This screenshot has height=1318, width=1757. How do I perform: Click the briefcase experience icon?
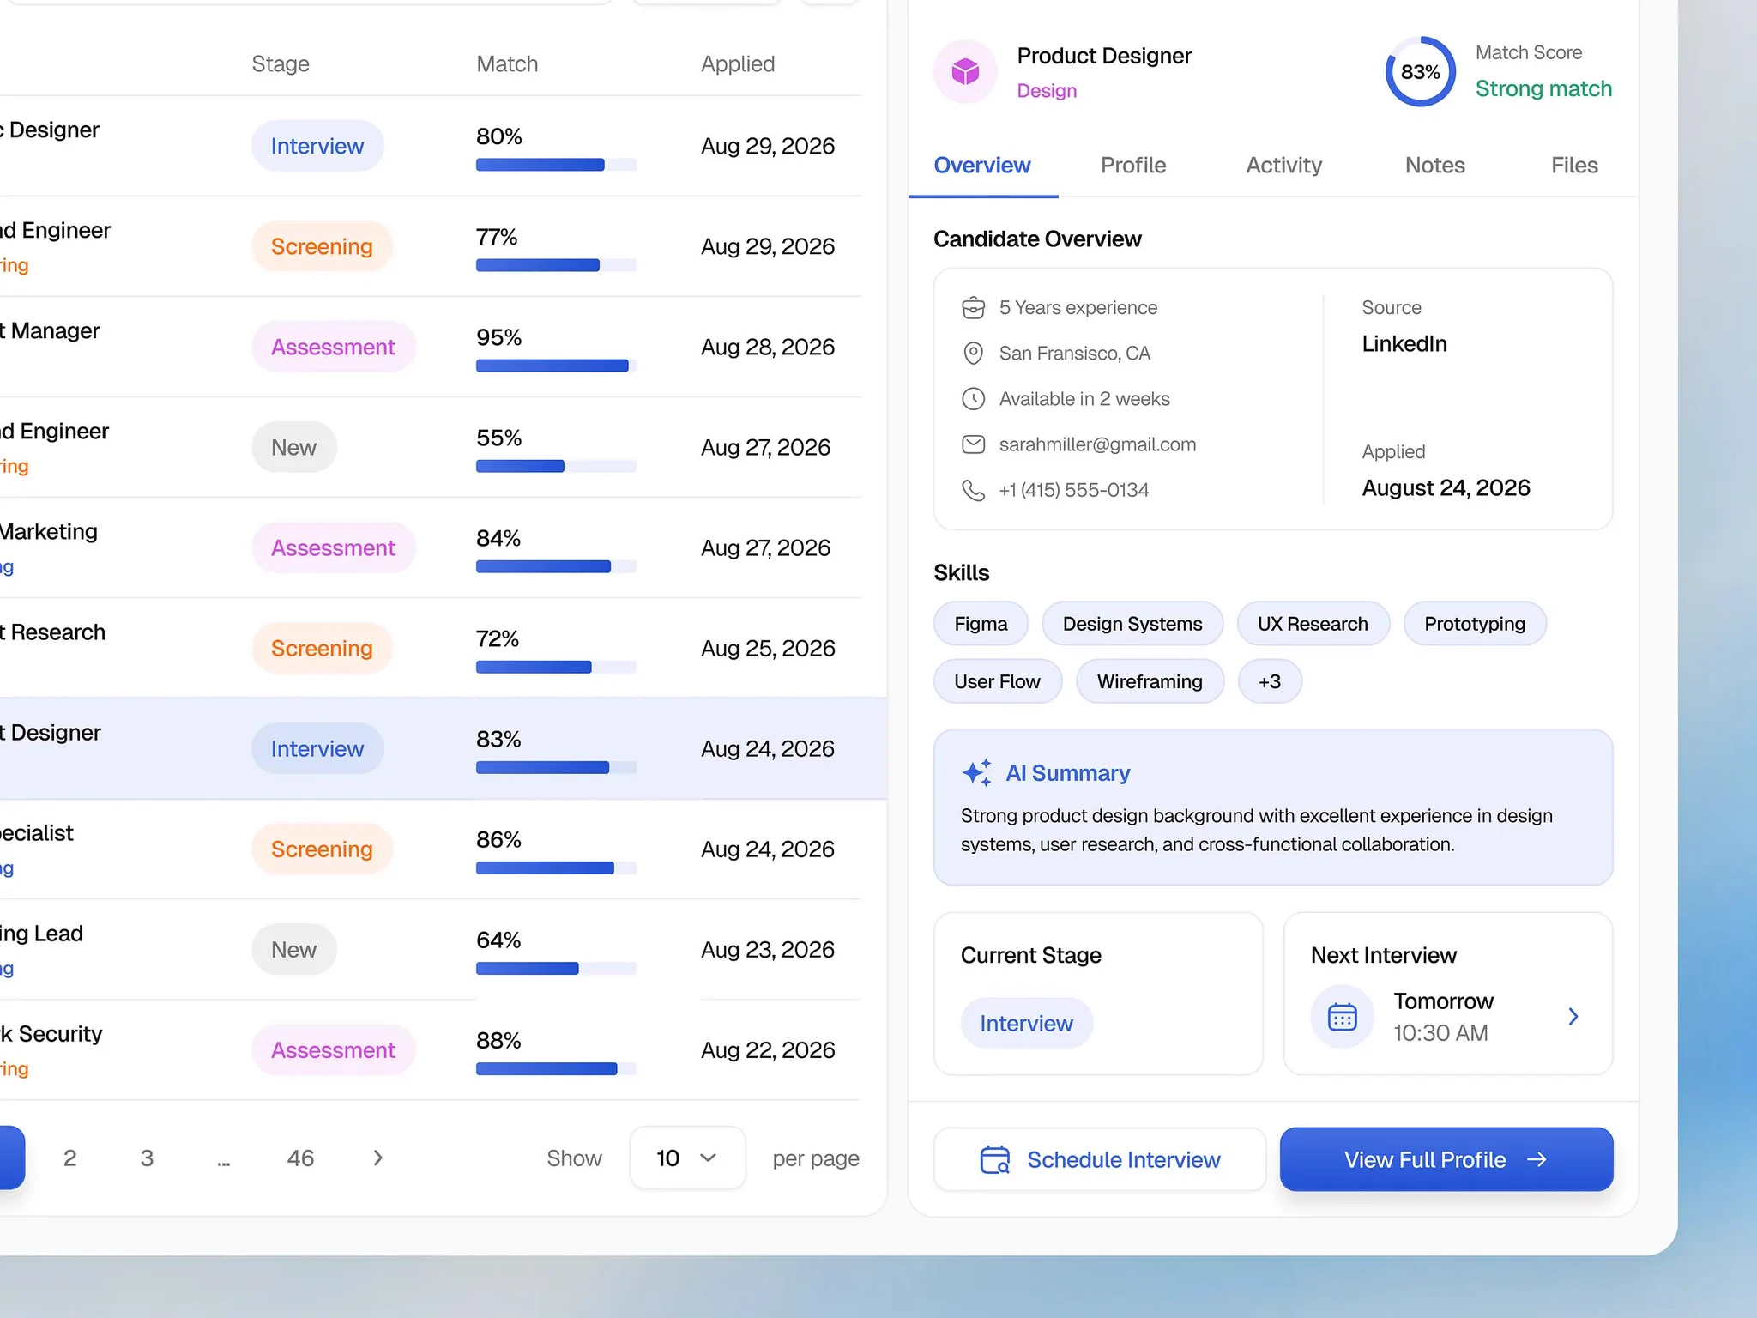[973, 307]
